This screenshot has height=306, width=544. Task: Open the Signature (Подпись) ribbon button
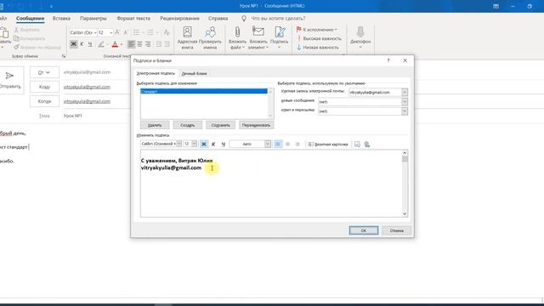click(x=280, y=37)
